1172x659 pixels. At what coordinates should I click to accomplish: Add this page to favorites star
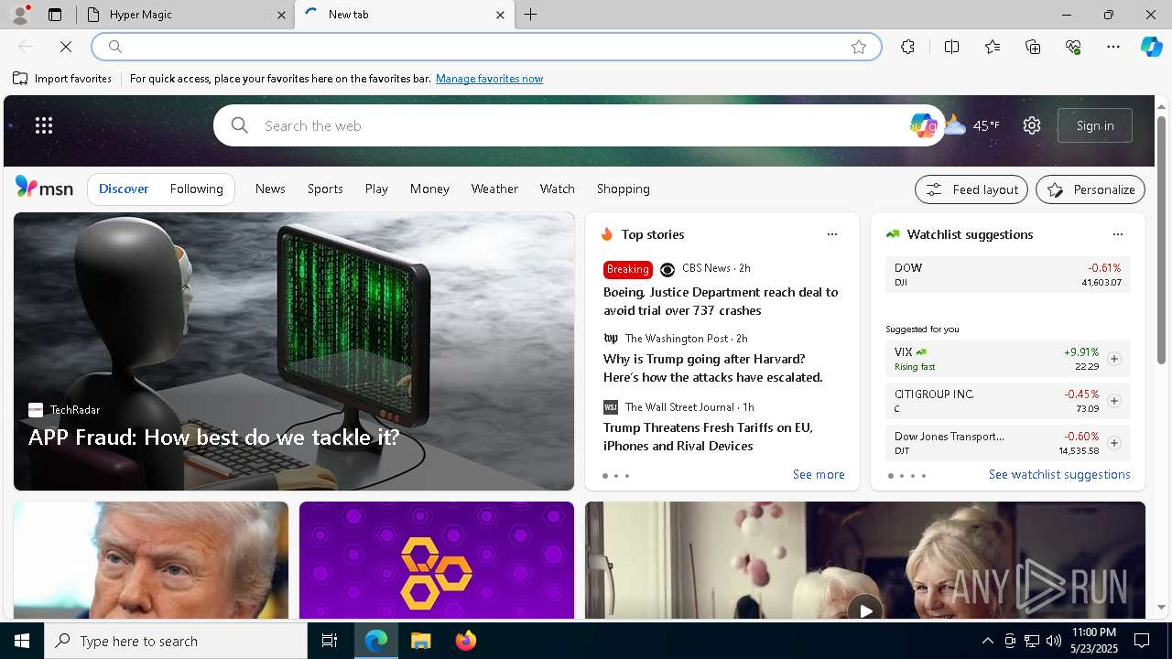pyautogui.click(x=859, y=47)
